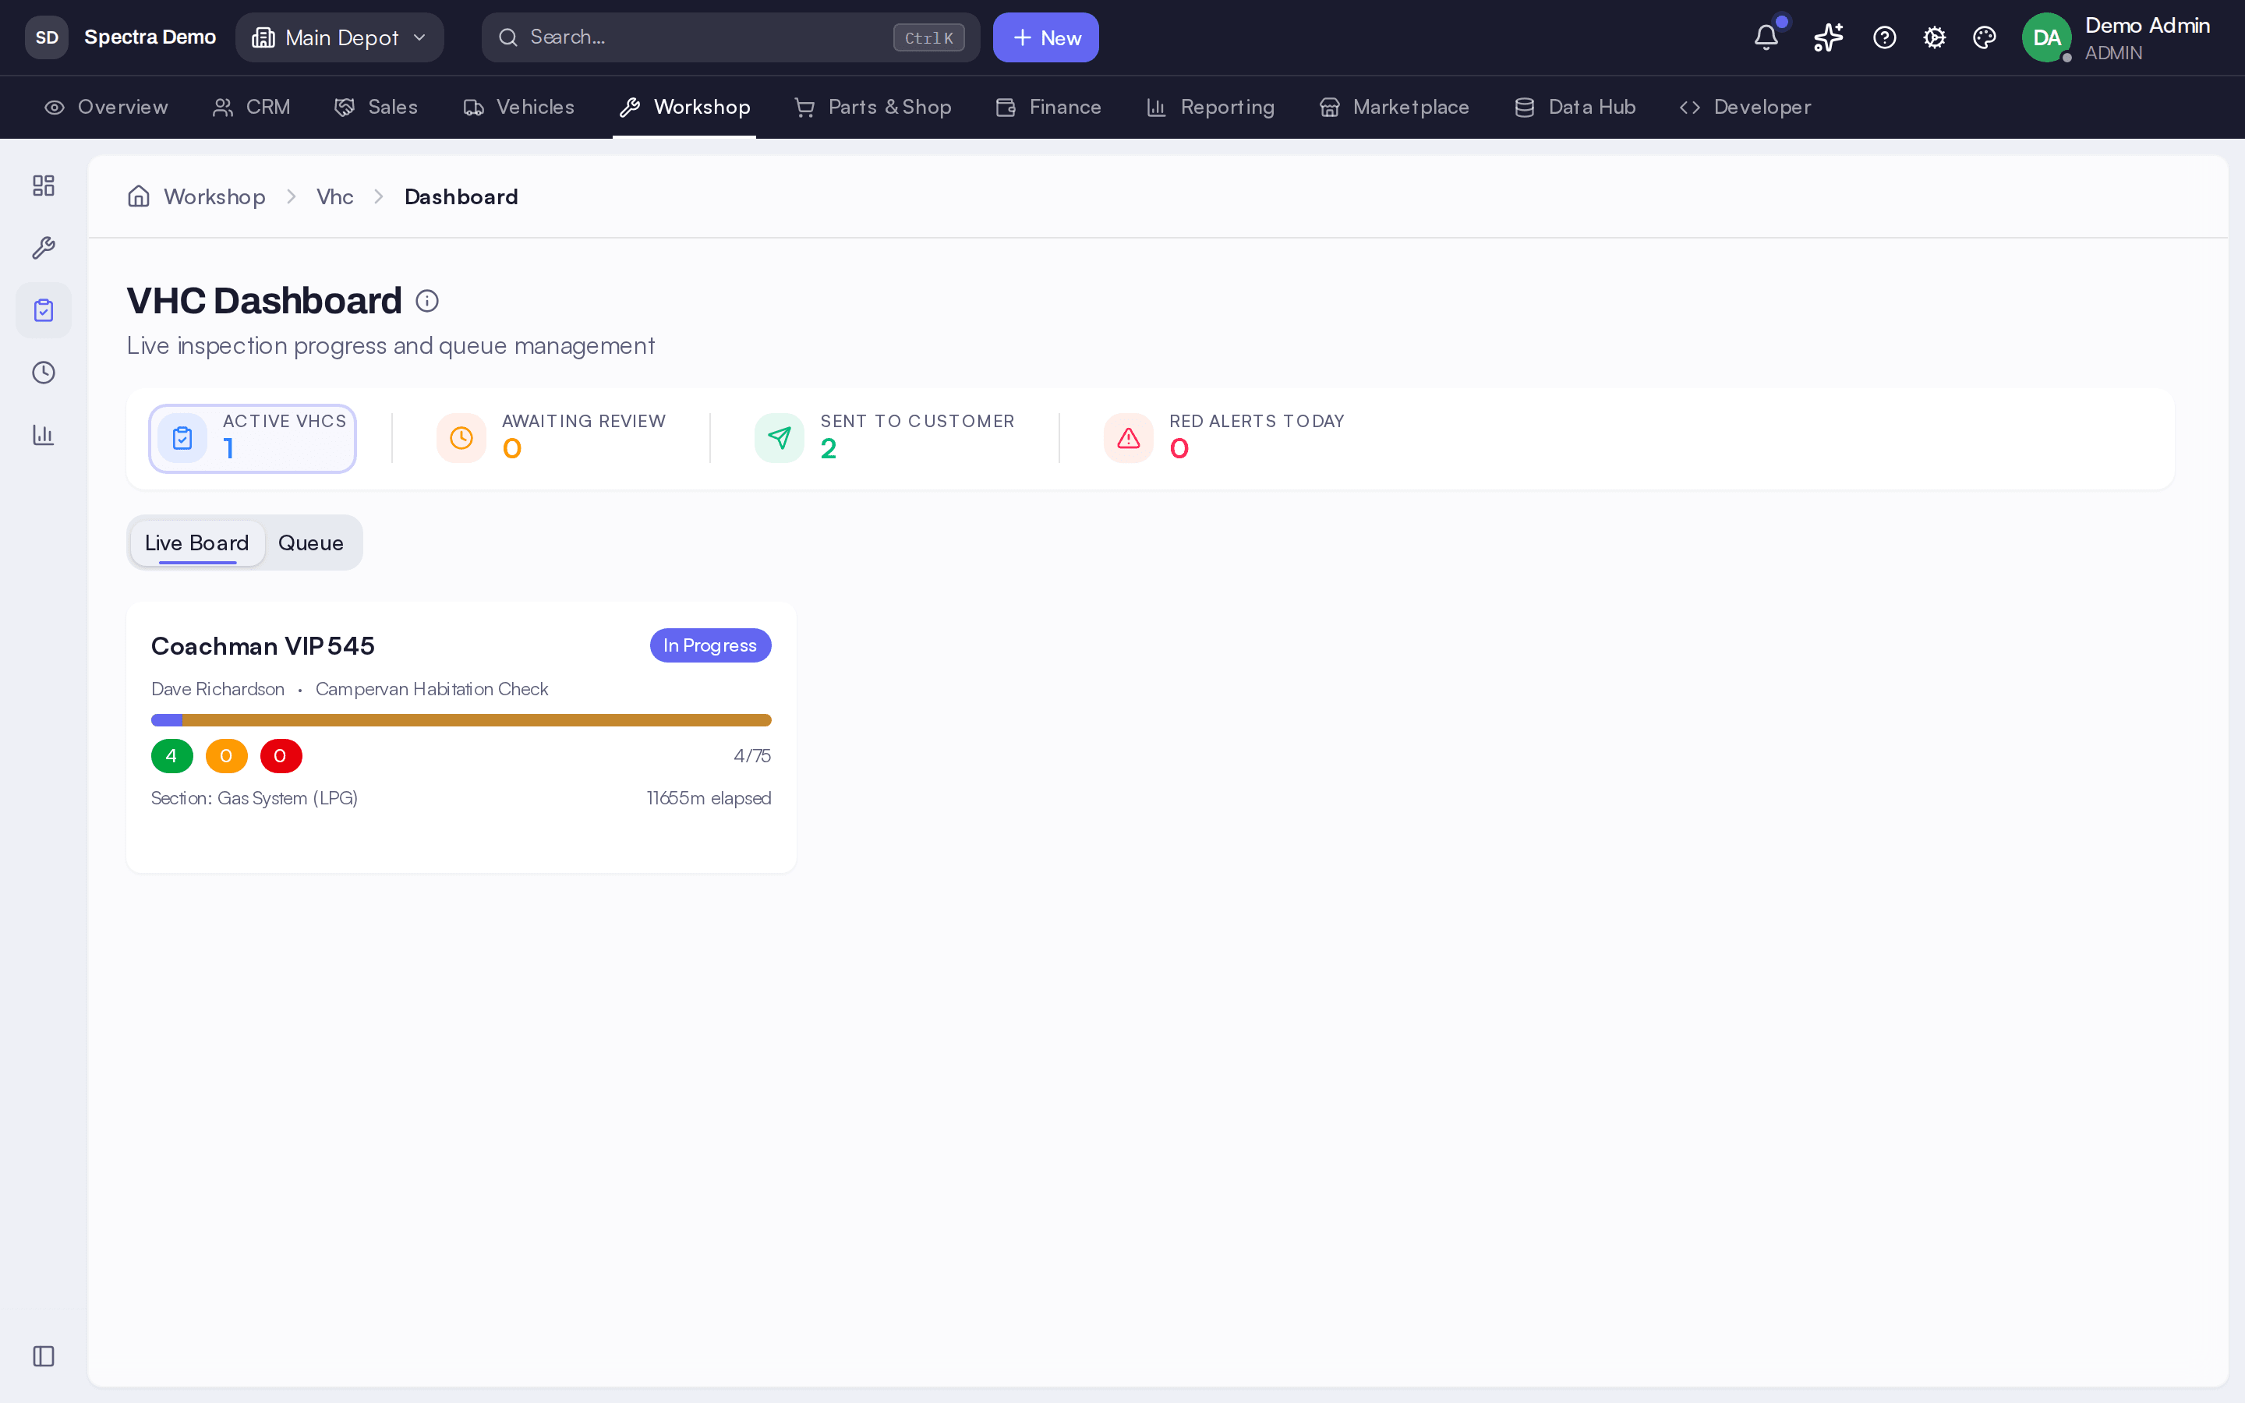
Task: Open the sidebar wrench icon
Action: [44, 248]
